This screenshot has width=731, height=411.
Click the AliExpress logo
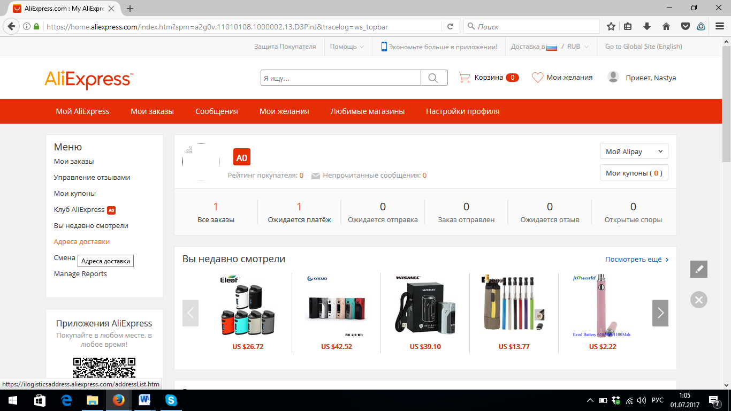89,79
